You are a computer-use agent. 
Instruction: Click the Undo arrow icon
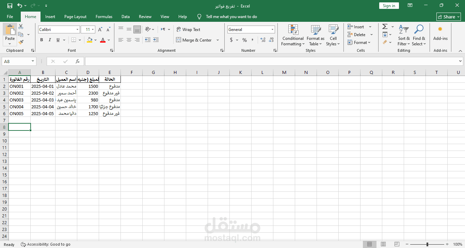(x=20, y=6)
